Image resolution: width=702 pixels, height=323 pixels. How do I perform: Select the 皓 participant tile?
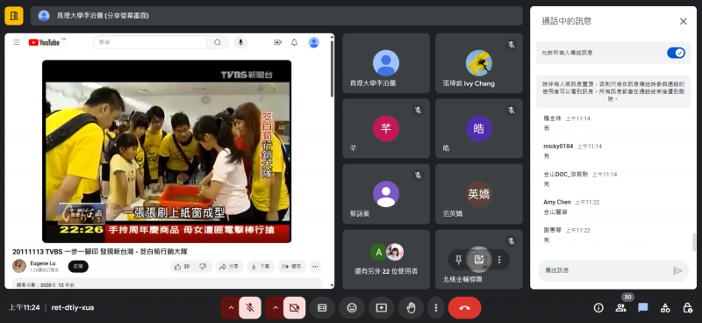tap(479, 128)
